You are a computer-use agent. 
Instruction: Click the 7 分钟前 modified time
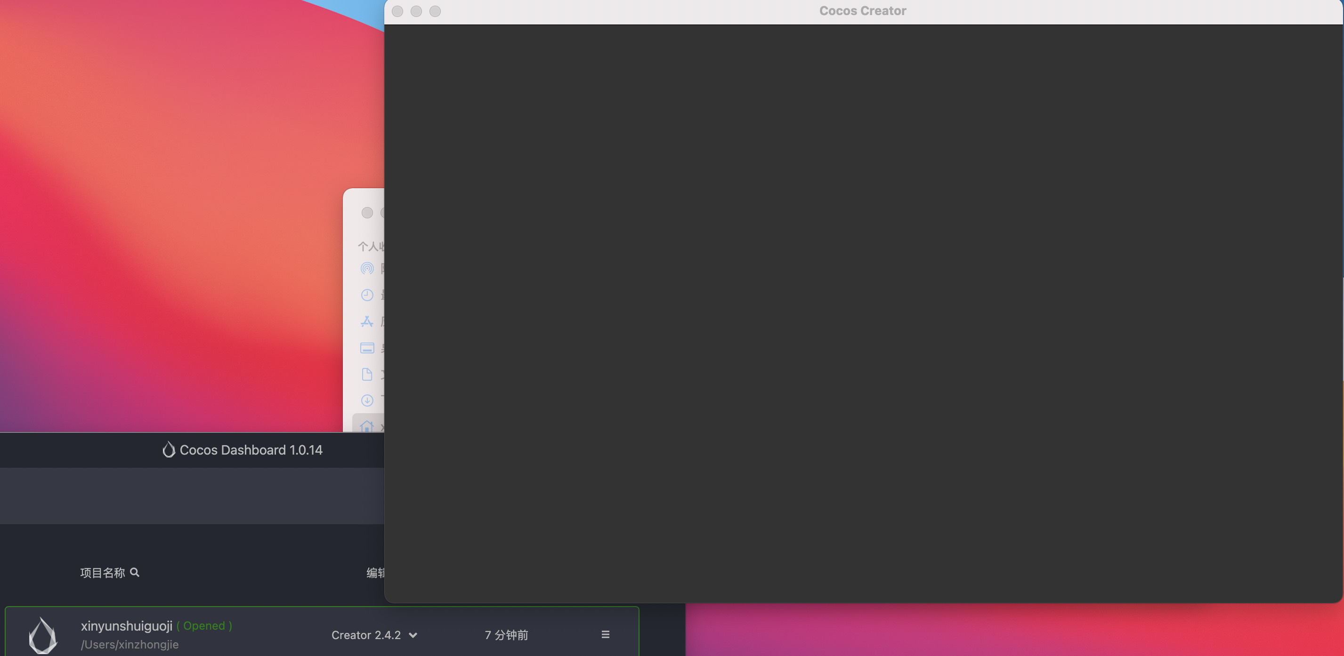[506, 635]
